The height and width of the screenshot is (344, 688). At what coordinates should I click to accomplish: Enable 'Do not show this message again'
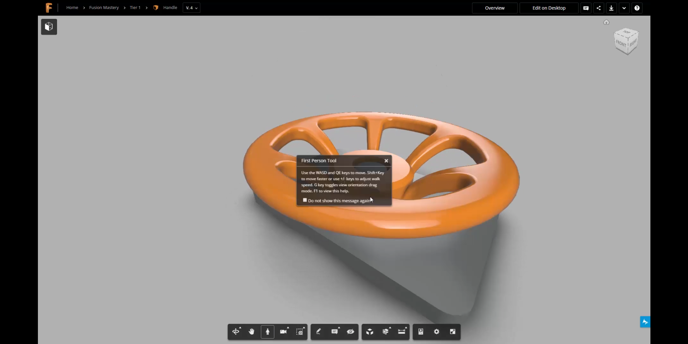305,200
